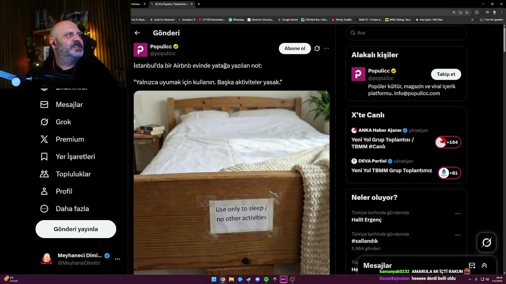Open the post's three-dot more menu
The height and width of the screenshot is (284, 506).
pos(327,49)
